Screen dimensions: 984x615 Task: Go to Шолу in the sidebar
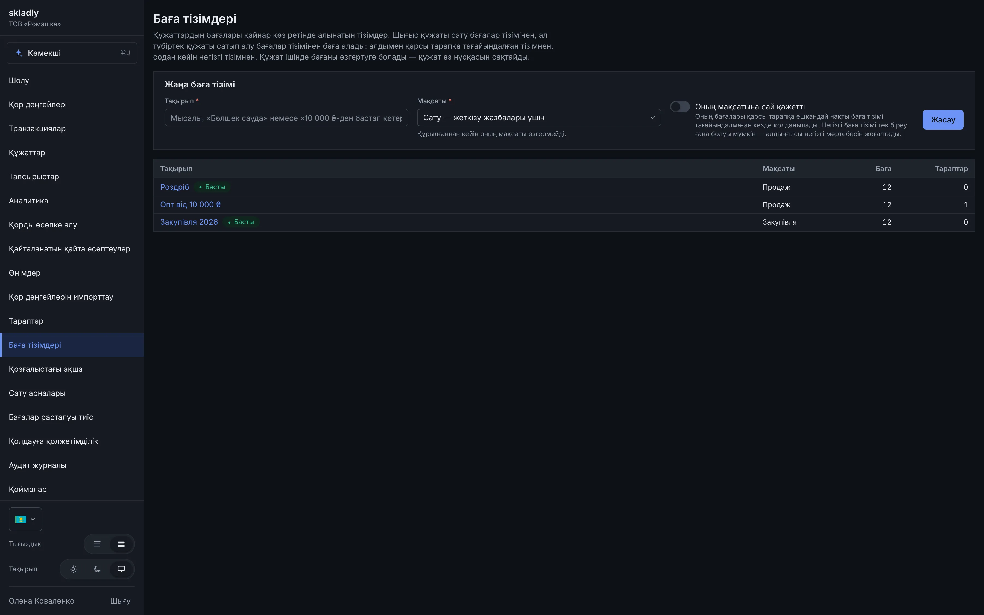[72, 80]
